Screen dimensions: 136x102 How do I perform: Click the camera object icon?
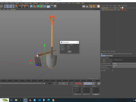point(52,6)
